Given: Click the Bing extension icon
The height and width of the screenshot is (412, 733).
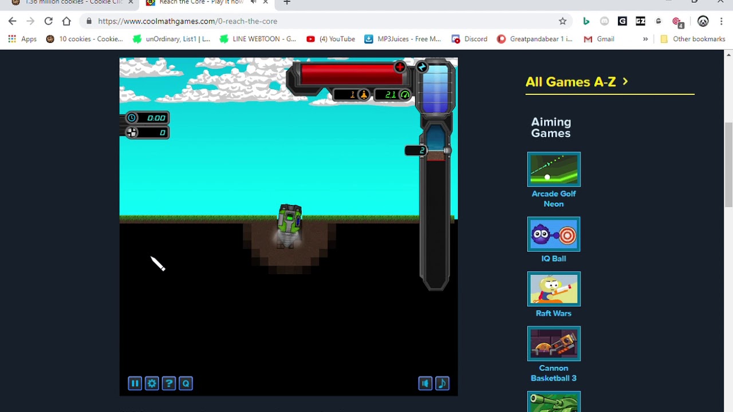Looking at the screenshot, I should coord(586,21).
